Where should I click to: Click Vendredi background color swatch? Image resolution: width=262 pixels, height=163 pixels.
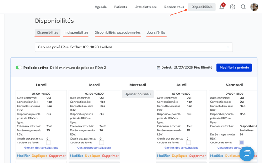(x=242, y=143)
